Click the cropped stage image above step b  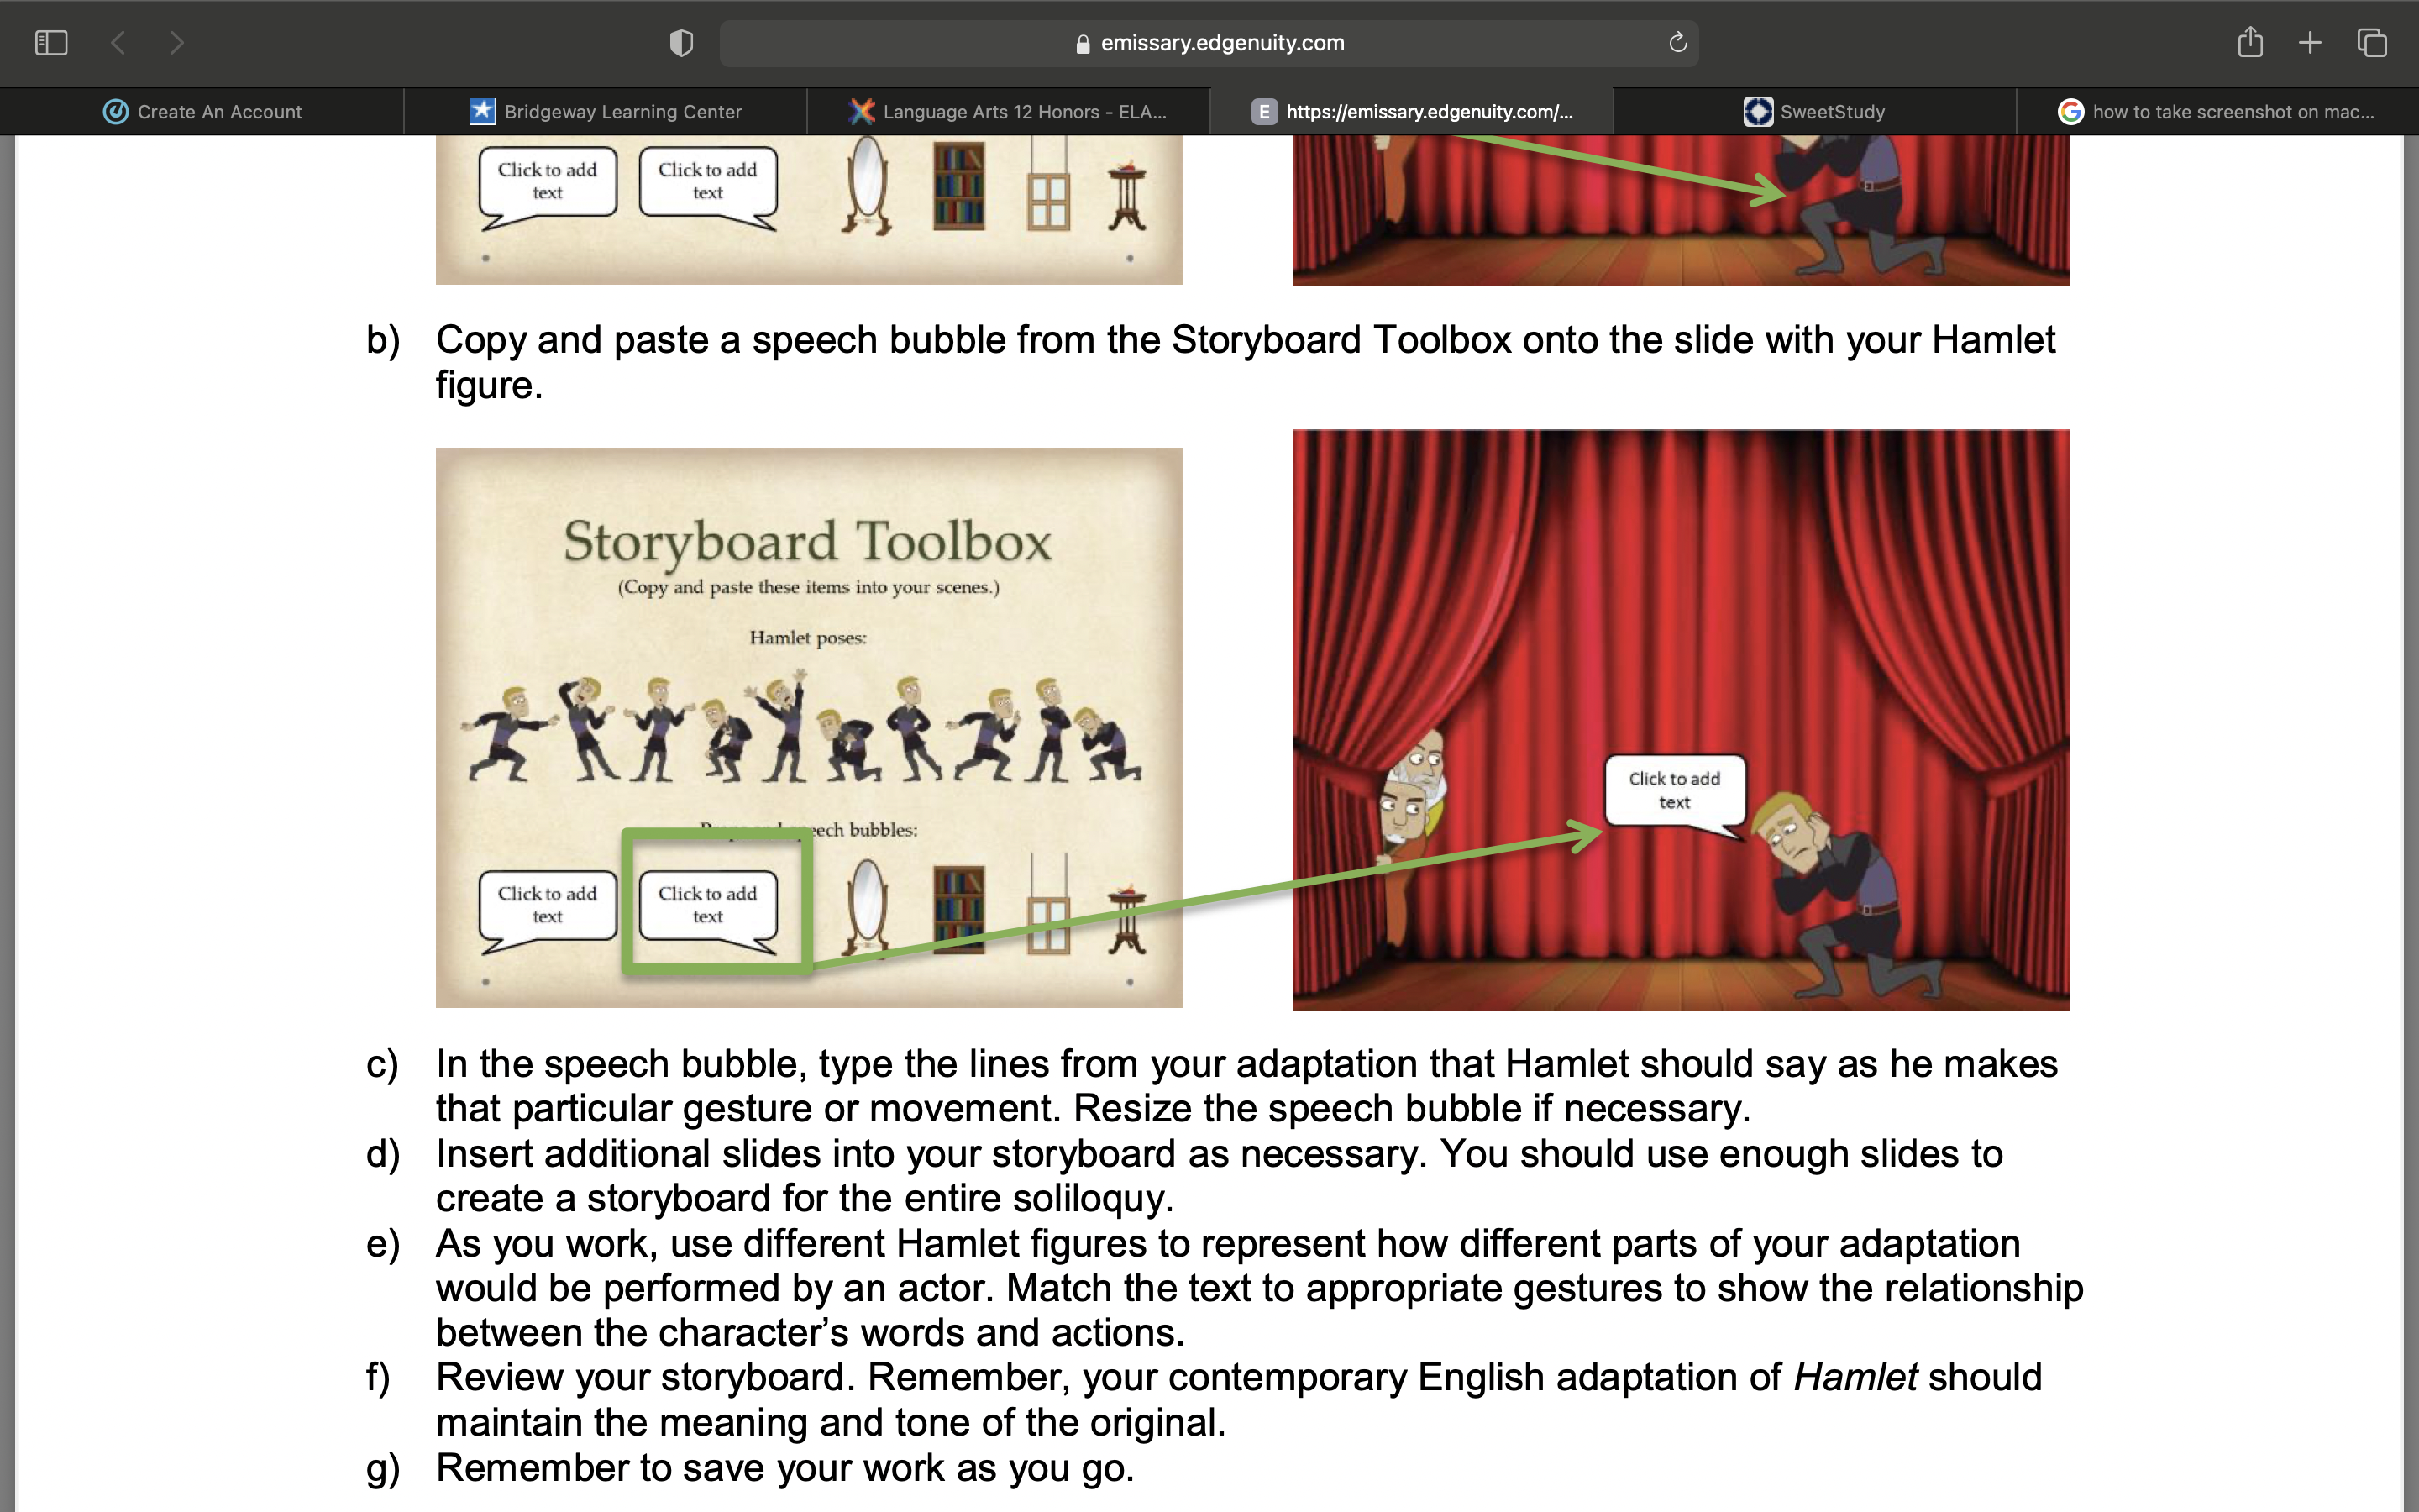(1681, 210)
